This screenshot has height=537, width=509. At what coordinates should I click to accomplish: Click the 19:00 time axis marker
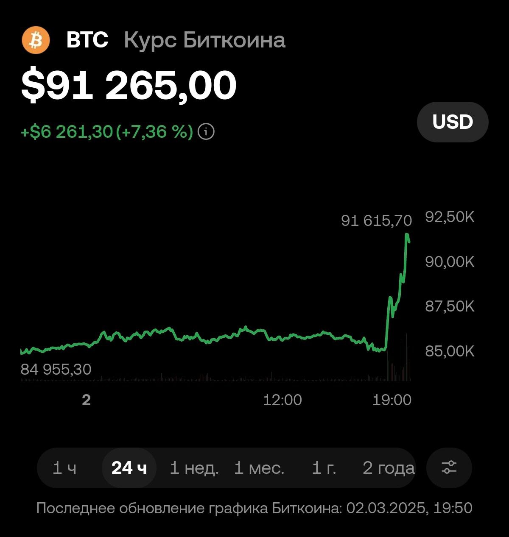(392, 400)
